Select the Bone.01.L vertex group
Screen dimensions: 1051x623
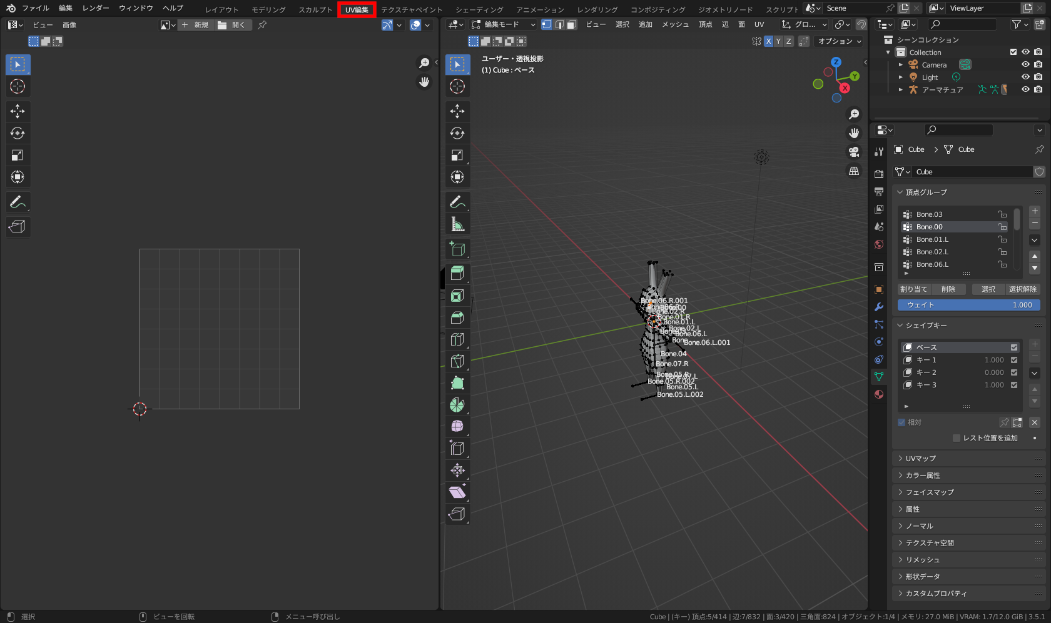[955, 239]
